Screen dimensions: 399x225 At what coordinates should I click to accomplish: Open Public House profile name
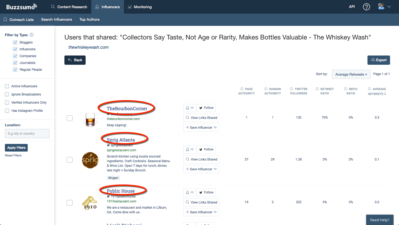coord(121,191)
